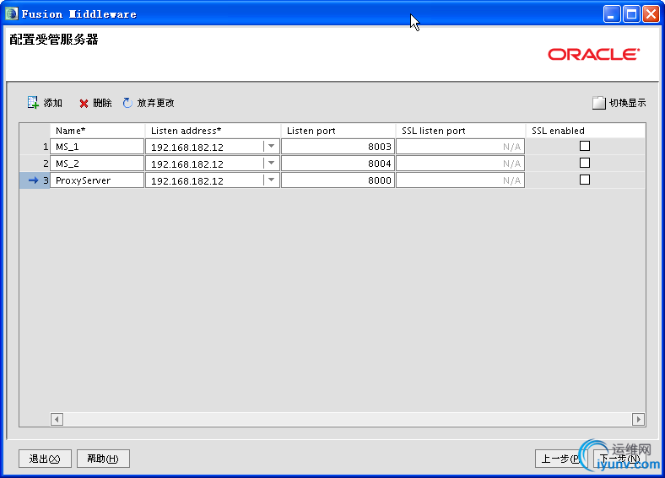Screen dimensions: 665x478
Task: Click horizontal scrollbar right arrow
Action: (x=638, y=419)
